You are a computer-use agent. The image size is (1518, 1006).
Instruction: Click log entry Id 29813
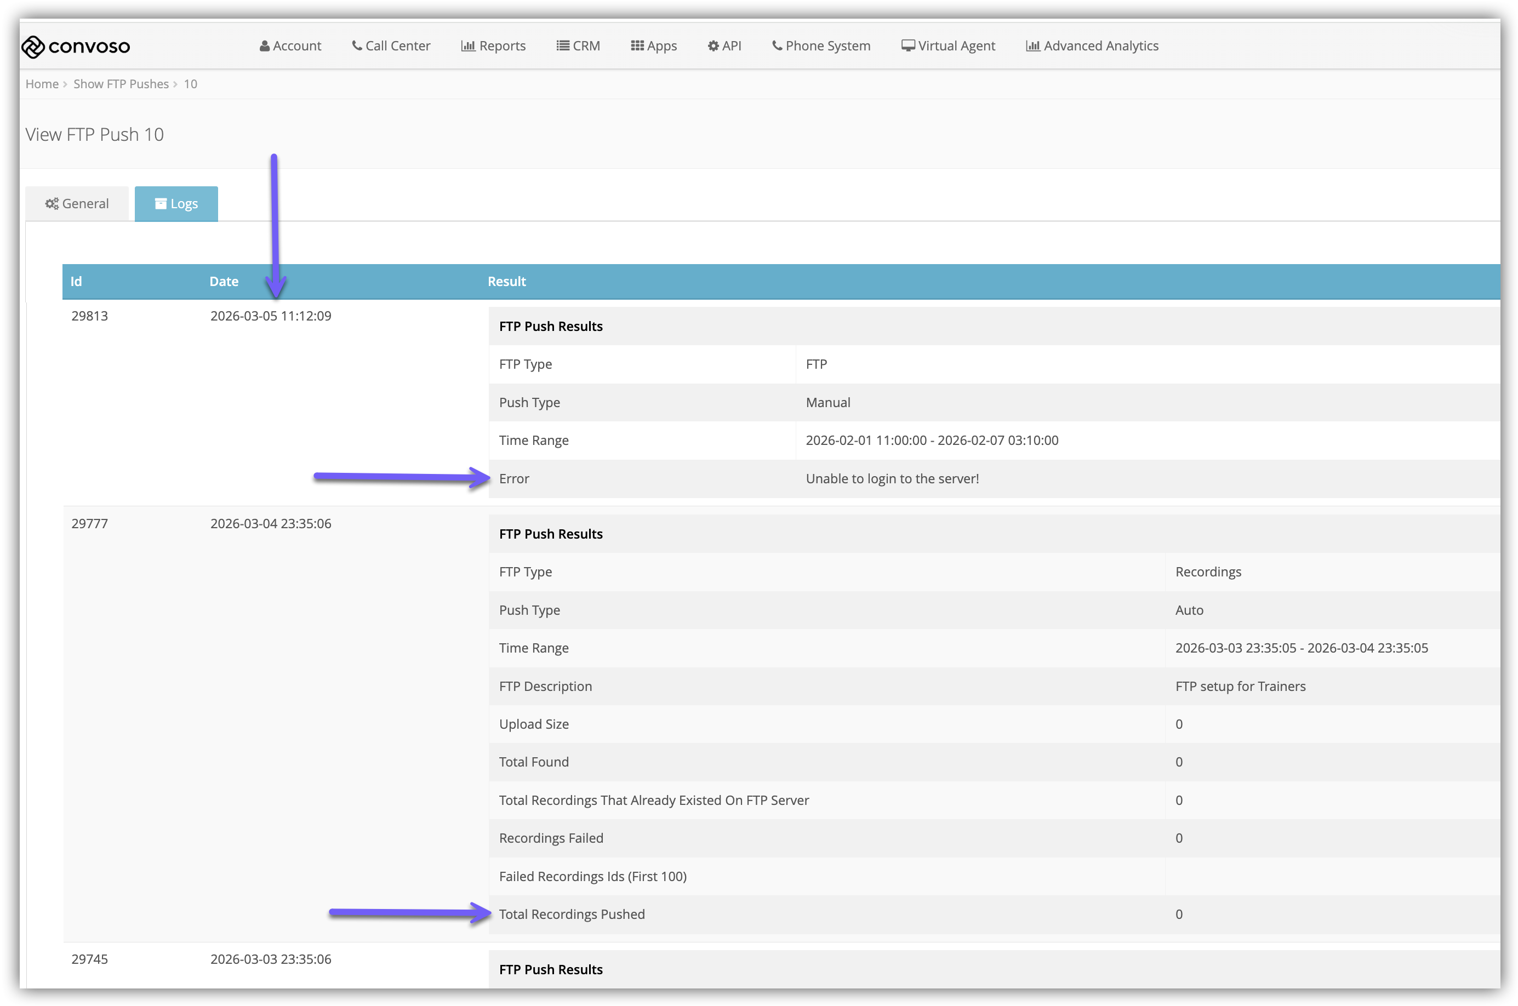click(89, 316)
